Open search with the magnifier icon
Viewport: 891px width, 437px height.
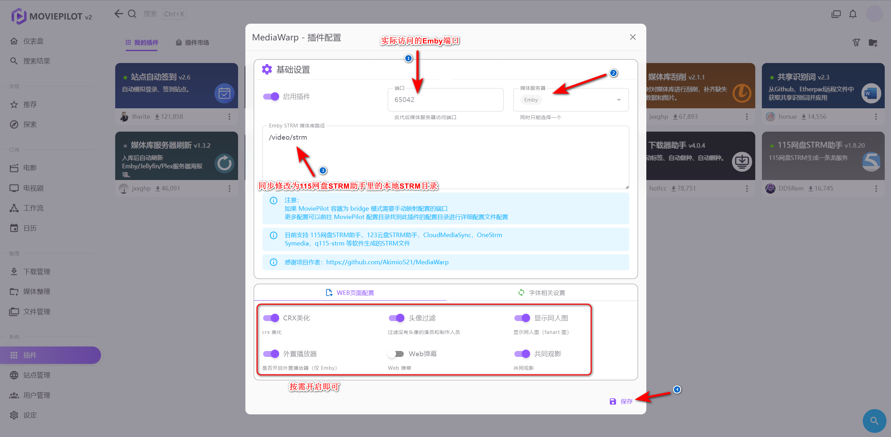pyautogui.click(x=132, y=14)
